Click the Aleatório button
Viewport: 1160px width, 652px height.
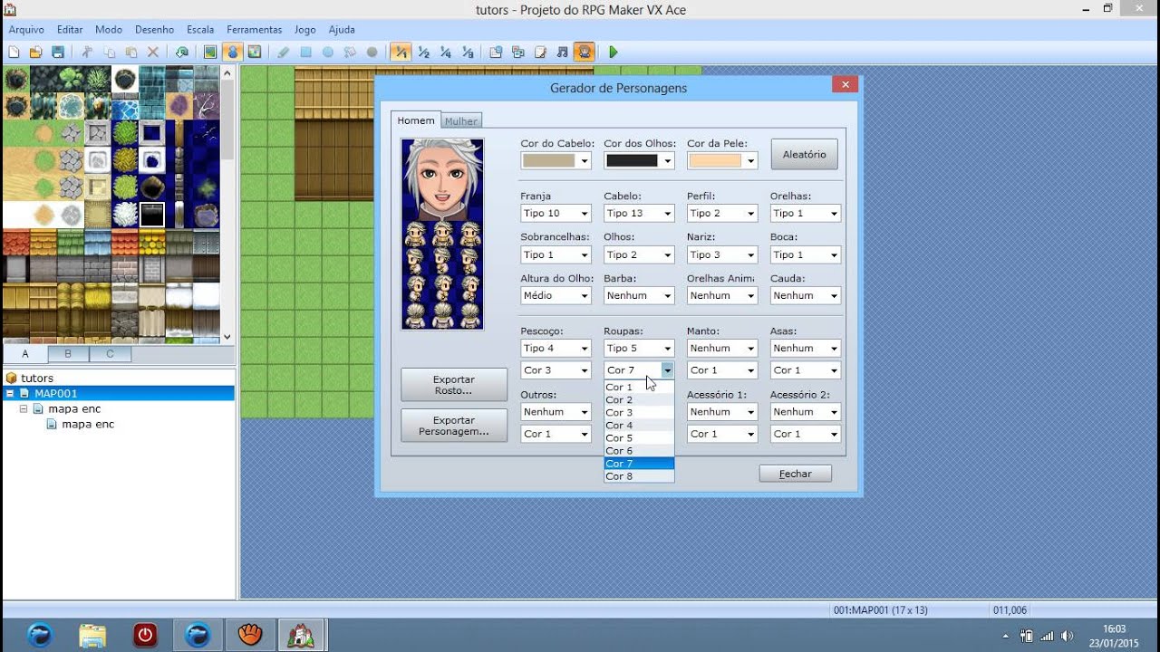[805, 155]
